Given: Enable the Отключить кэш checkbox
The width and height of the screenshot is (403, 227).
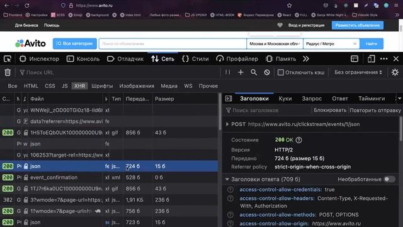Looking at the screenshot, I should (281, 73).
